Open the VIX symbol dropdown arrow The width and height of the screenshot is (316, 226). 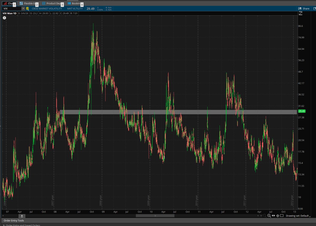click(23, 8)
